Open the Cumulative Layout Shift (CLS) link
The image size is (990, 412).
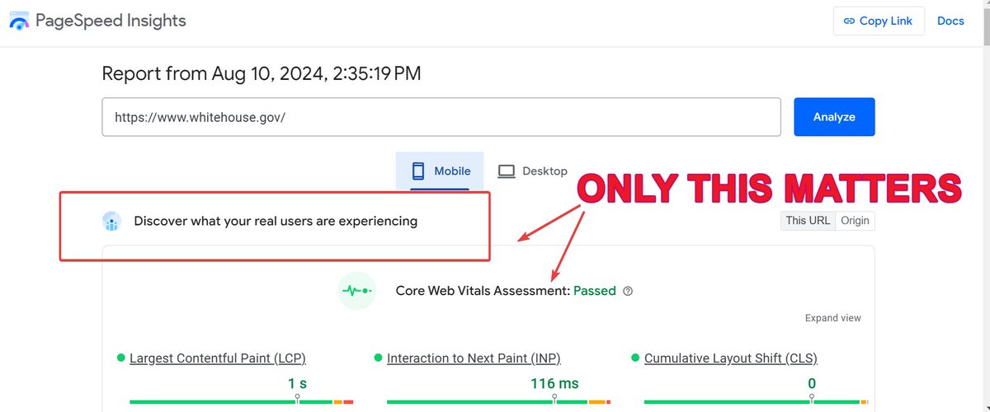[x=731, y=358]
